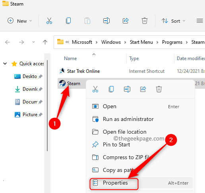Image resolution: width=205 pixels, height=193 pixels.
Task: Click Cut icon in the context menu
Action: [95, 89]
